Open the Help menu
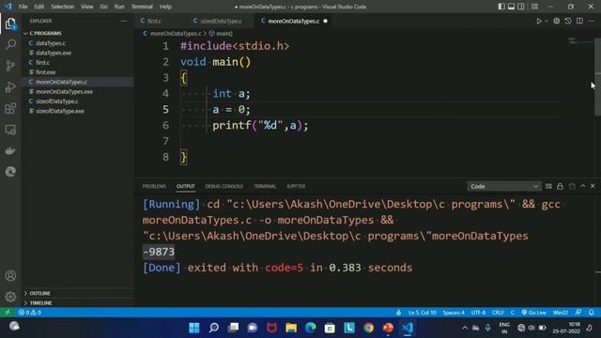The height and width of the screenshot is (338, 601). (x=165, y=7)
